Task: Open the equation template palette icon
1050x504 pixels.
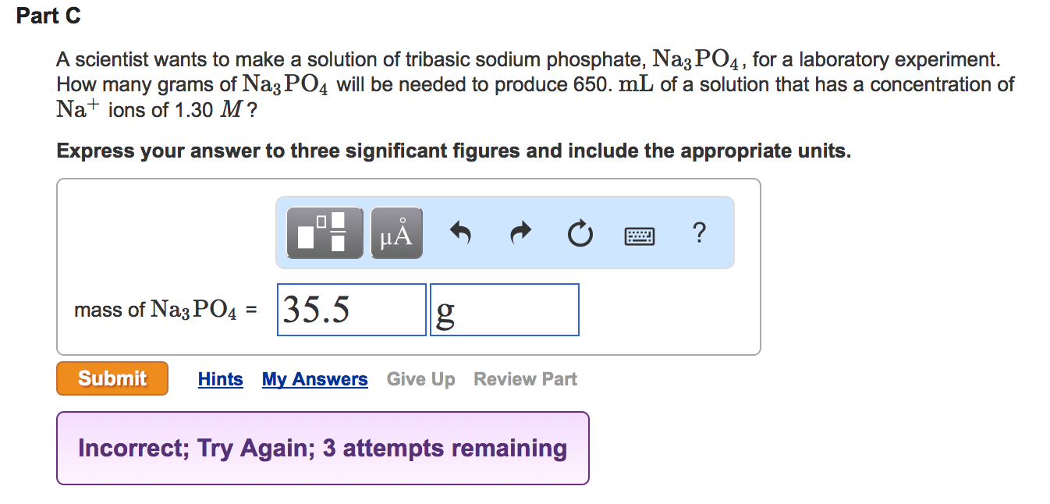Action: pos(324,232)
